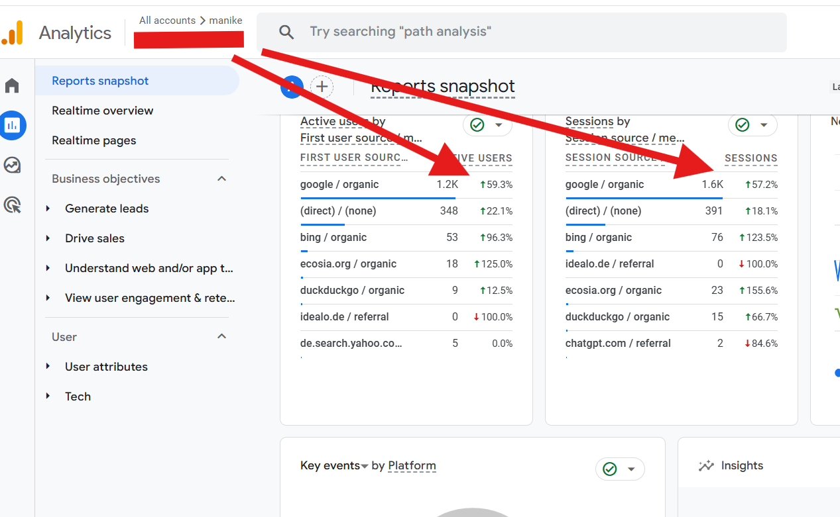Click the de.search.yahoo.co… row

pos(406,344)
